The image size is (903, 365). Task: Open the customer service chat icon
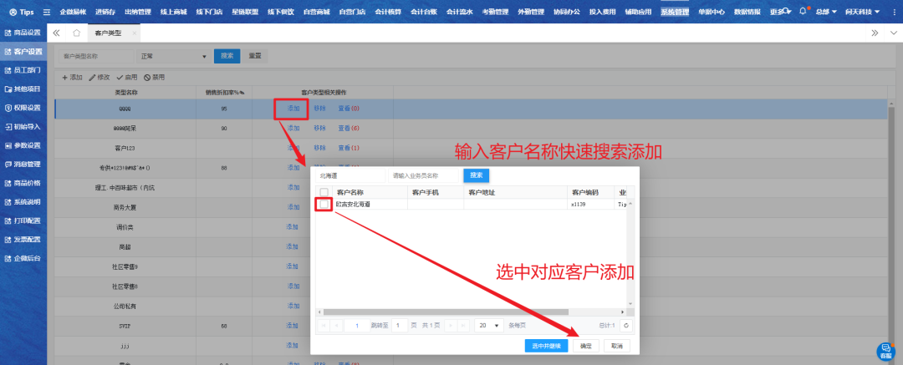tap(885, 349)
